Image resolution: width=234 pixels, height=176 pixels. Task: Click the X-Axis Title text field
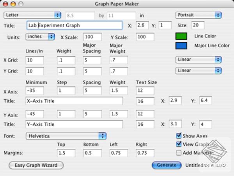(74, 101)
